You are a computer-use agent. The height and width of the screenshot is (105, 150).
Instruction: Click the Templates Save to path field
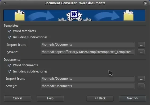point(87,52)
